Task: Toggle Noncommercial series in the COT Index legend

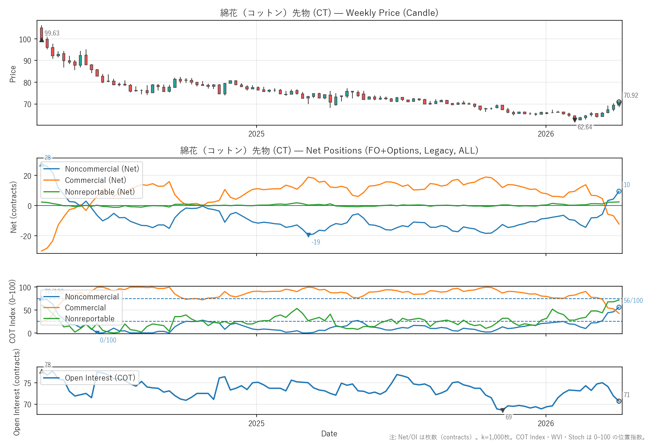Action: (x=92, y=297)
